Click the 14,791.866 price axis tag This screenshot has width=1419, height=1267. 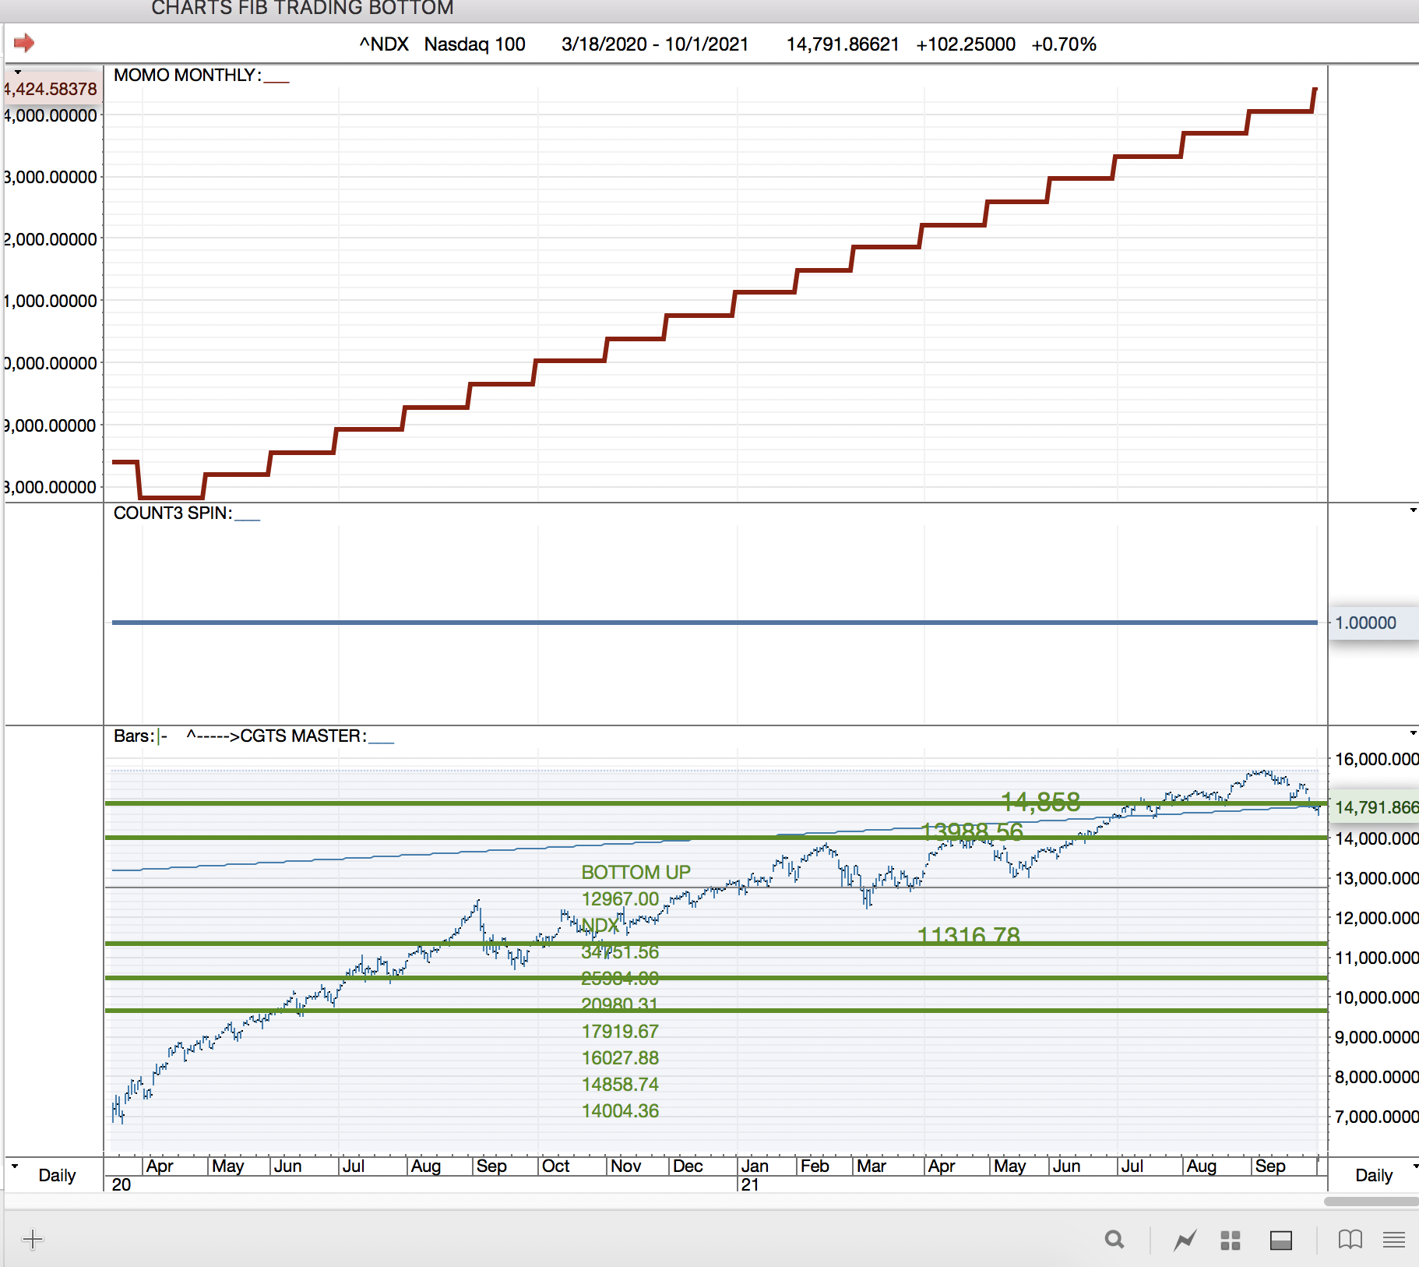1375,807
